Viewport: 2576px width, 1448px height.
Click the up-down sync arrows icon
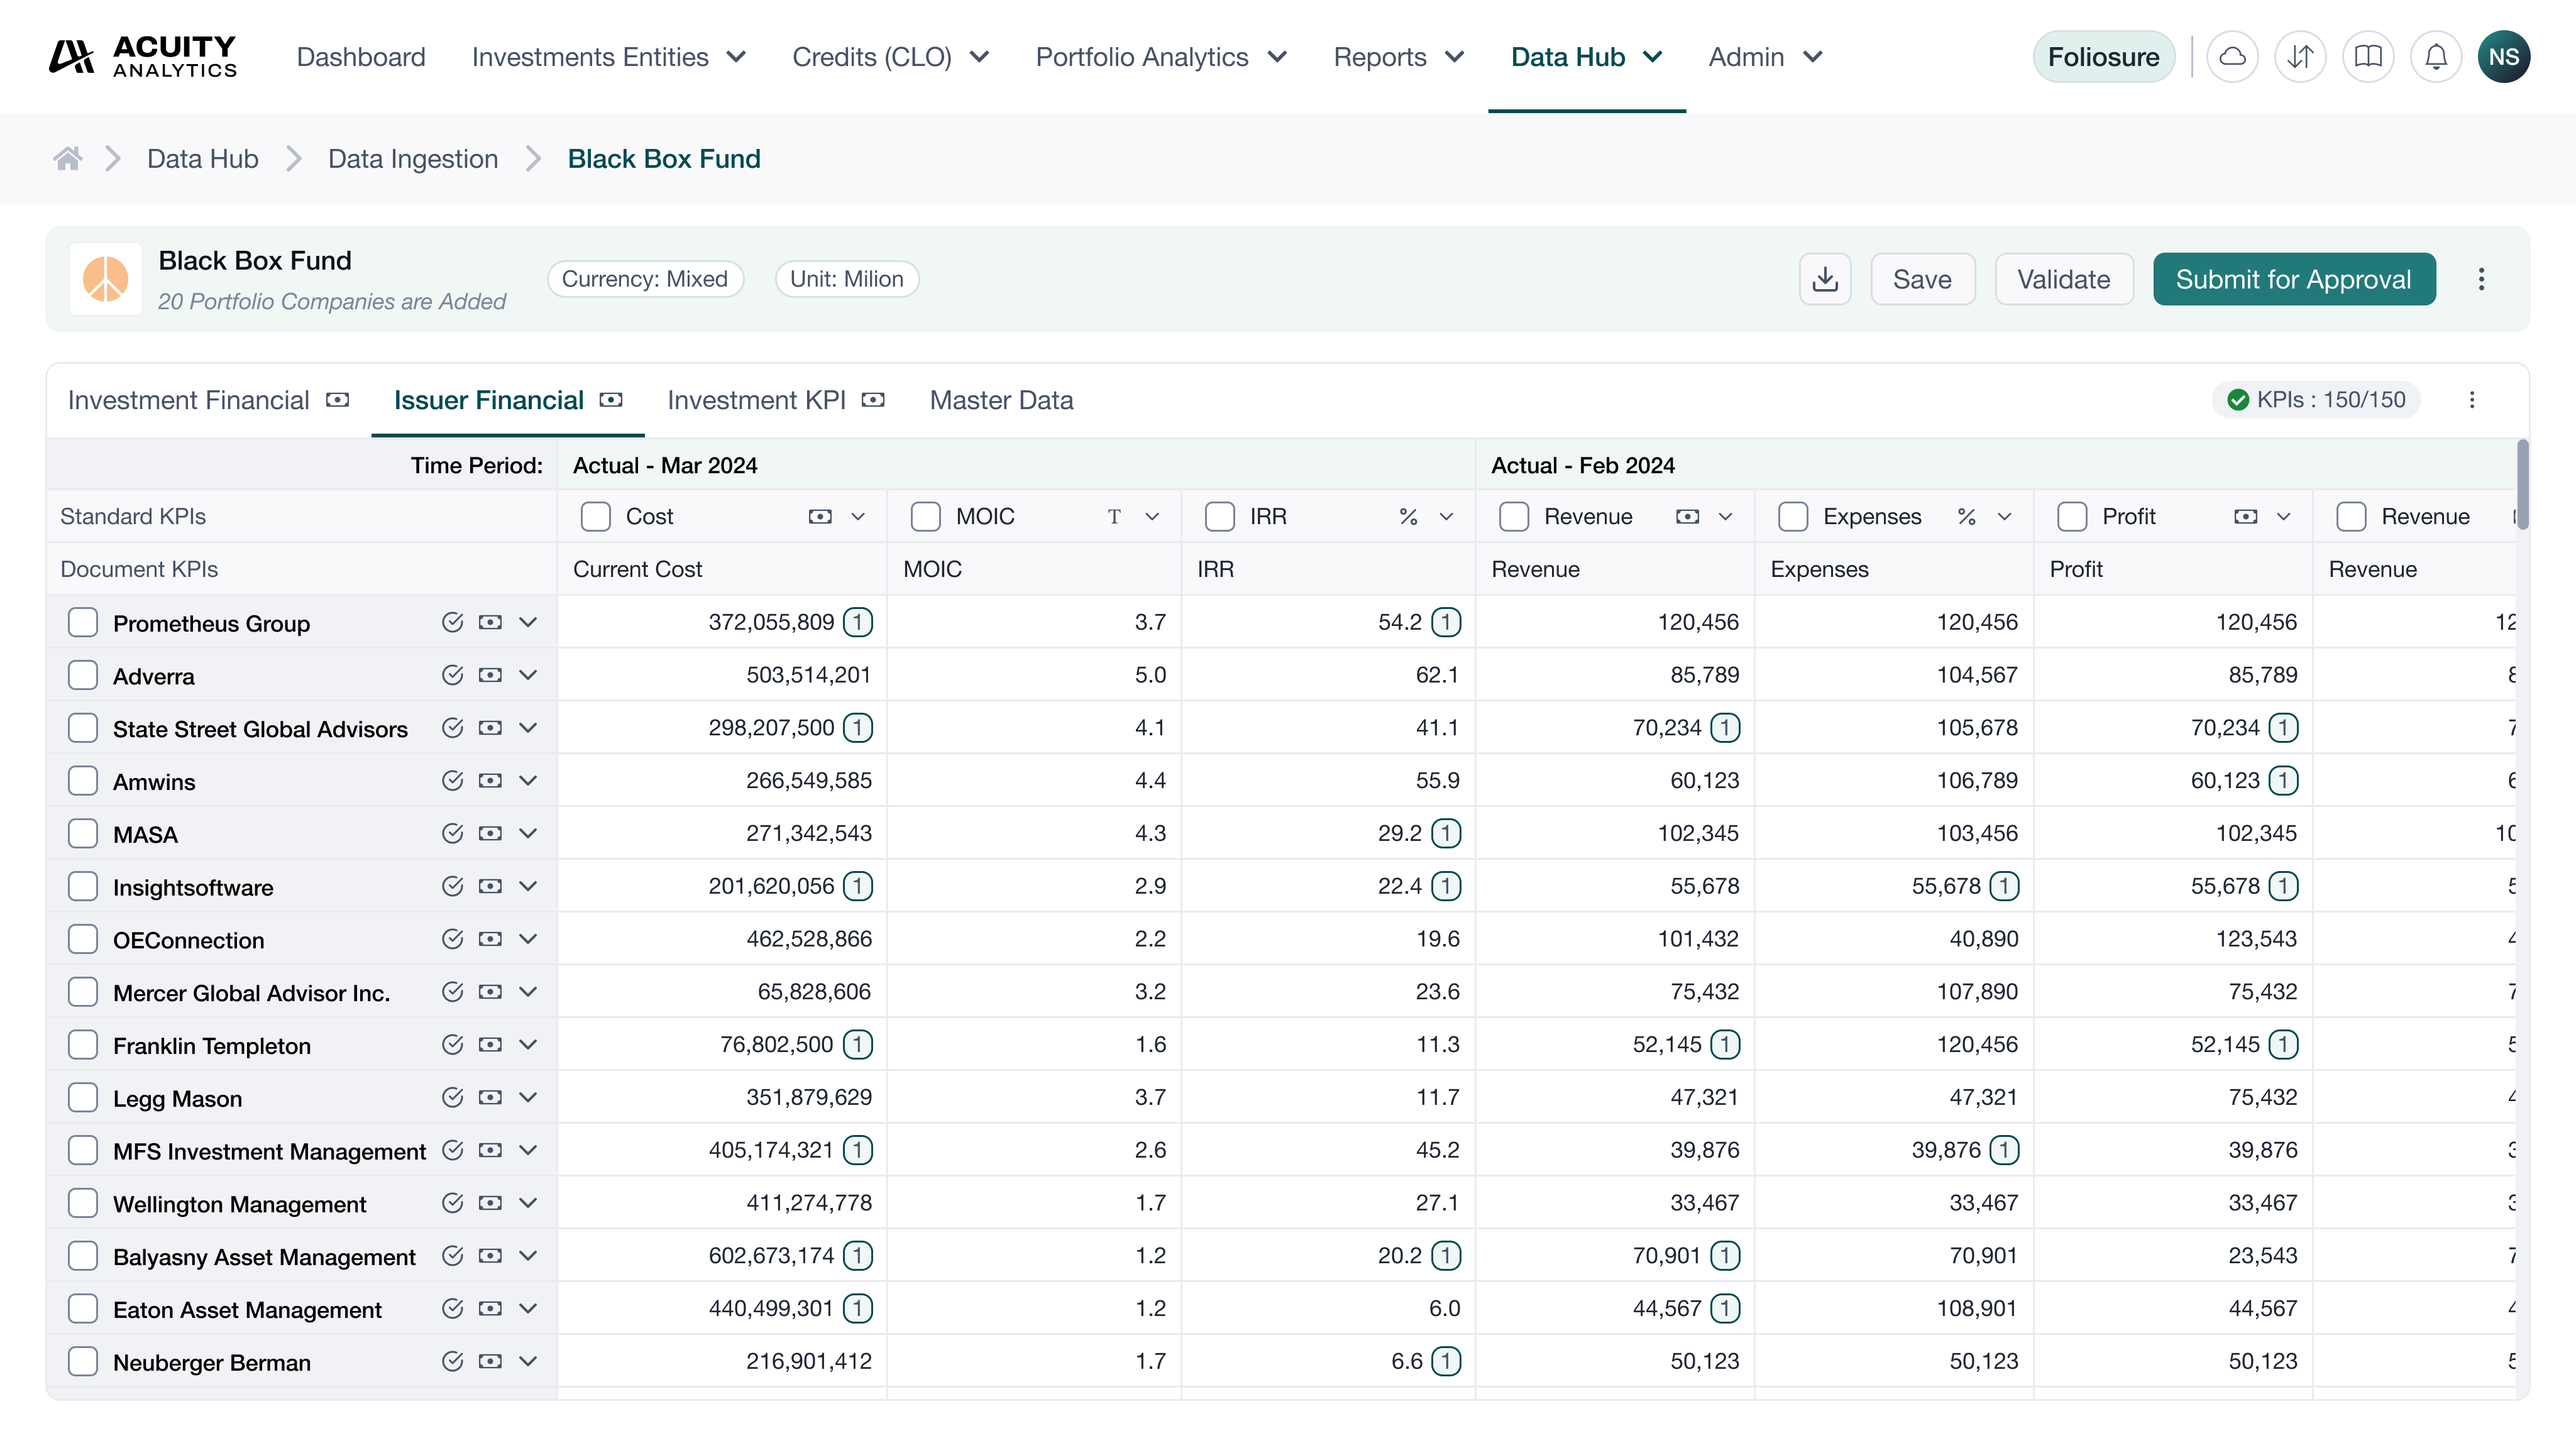pyautogui.click(x=2300, y=57)
